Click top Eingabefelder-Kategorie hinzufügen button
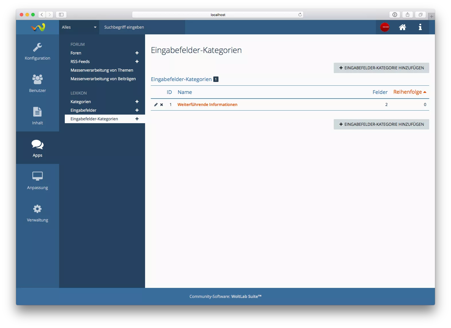 tap(381, 68)
